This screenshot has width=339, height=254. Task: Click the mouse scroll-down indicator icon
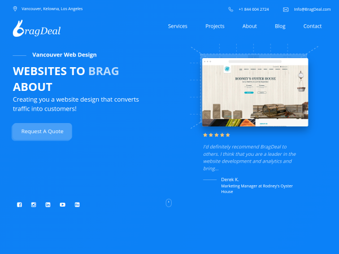(168, 203)
